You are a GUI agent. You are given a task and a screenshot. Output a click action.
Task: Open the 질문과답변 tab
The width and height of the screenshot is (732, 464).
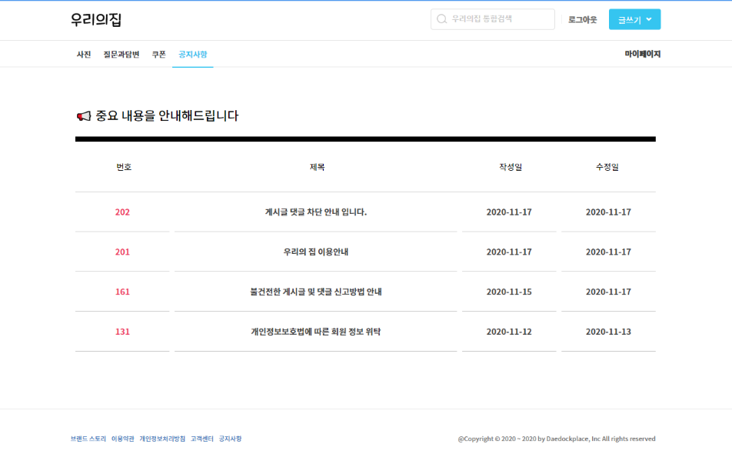(119, 54)
